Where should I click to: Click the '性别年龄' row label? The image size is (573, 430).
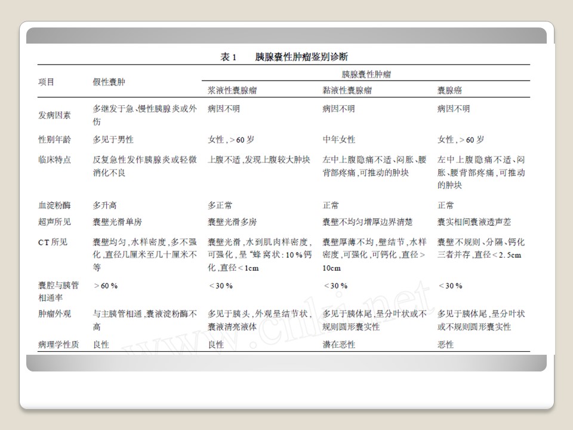coord(54,139)
